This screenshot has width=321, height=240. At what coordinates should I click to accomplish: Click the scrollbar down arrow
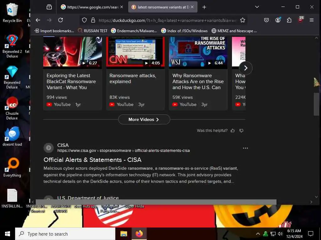tap(316, 197)
